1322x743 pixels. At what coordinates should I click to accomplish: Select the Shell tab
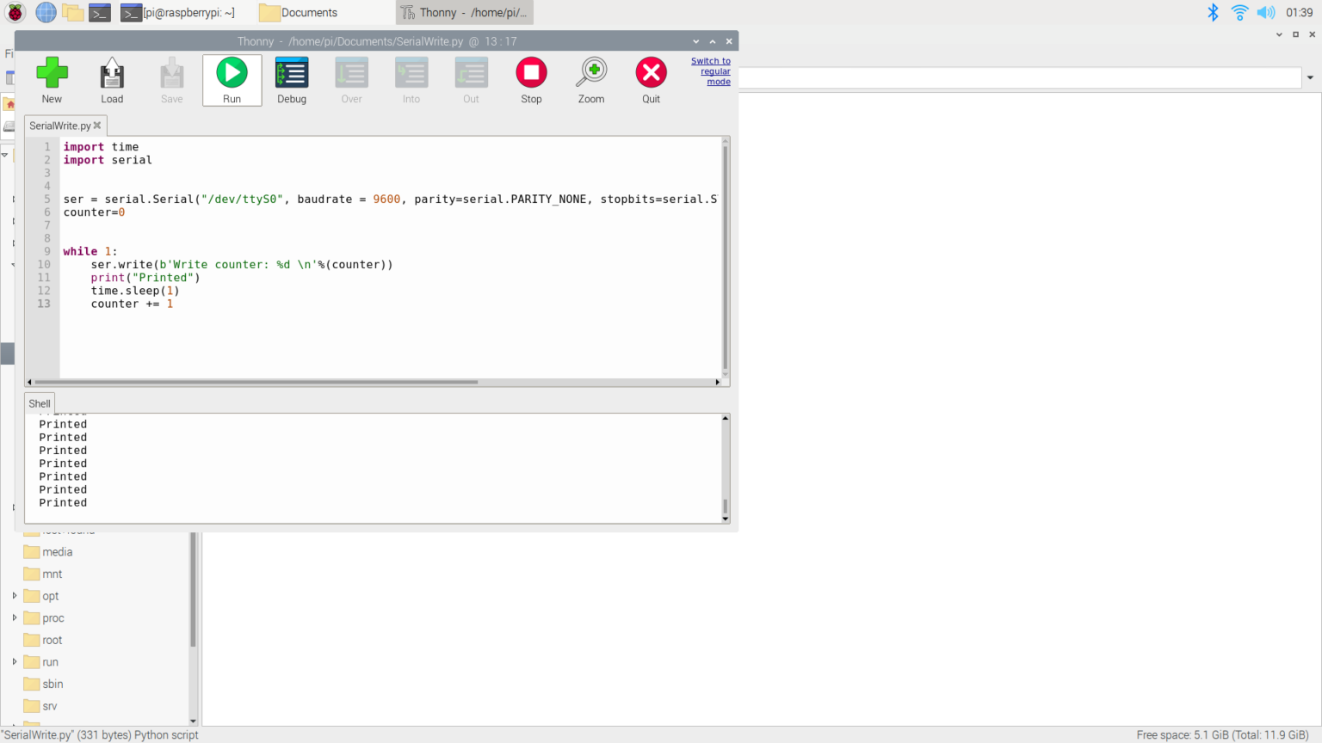pyautogui.click(x=40, y=403)
